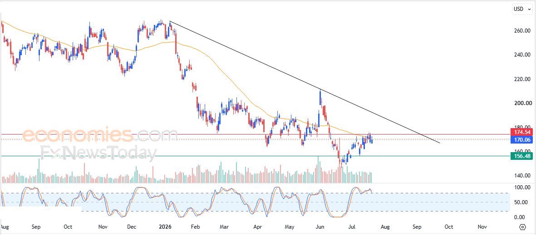
Task: Click the stochastic 100.00 scale label
Action: pyautogui.click(x=521, y=187)
